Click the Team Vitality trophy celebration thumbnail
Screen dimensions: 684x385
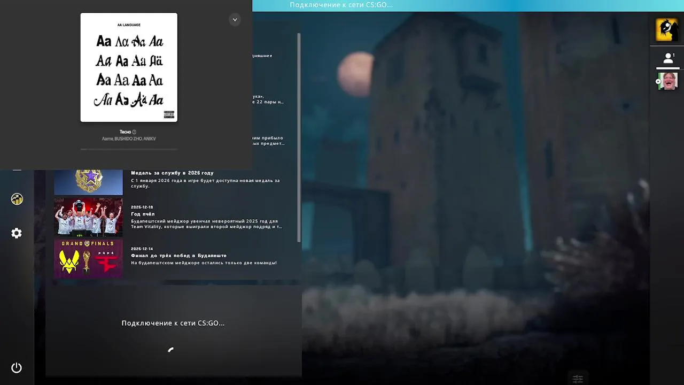88,217
